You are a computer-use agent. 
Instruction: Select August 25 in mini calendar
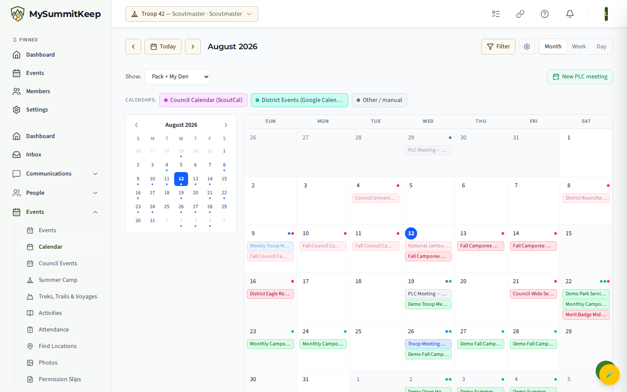coord(167,207)
